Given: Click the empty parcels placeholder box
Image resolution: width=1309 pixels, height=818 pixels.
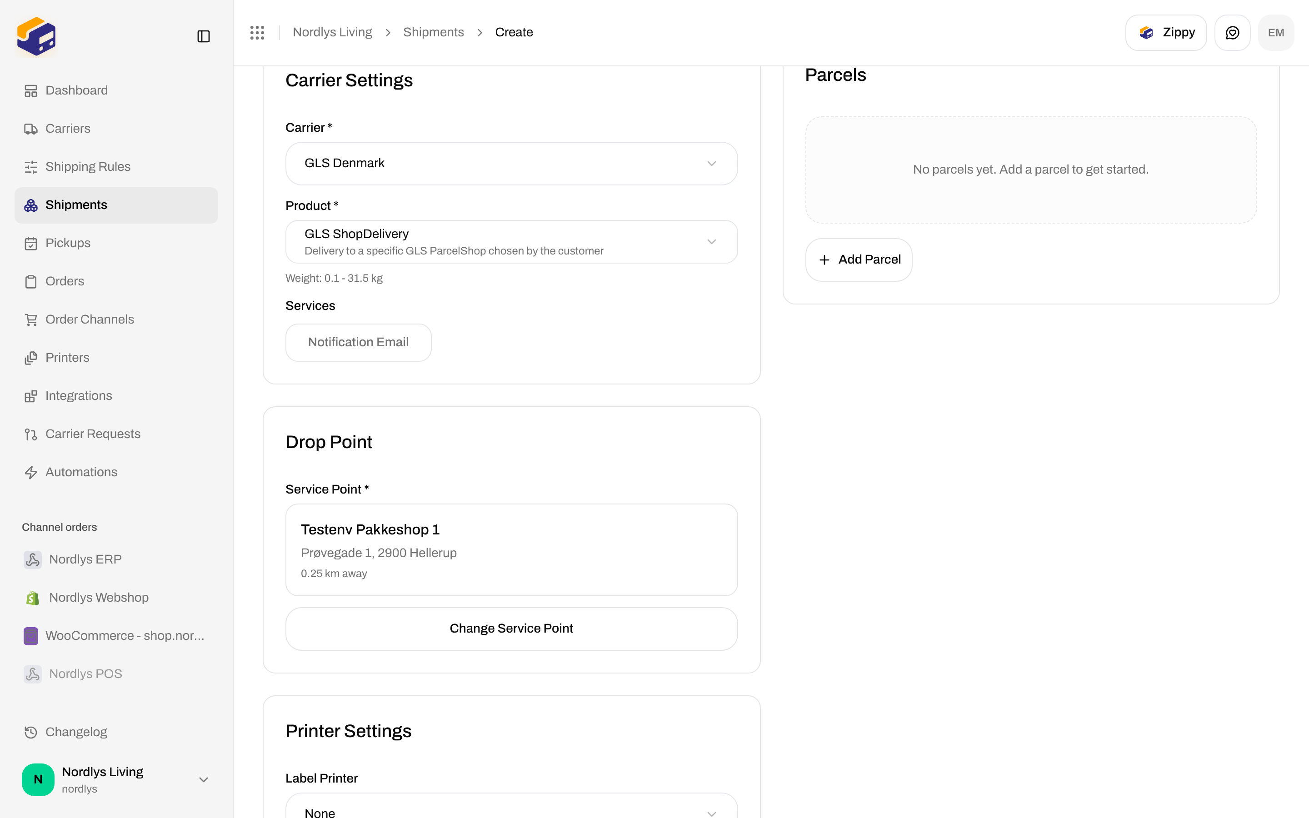Looking at the screenshot, I should pos(1031,170).
